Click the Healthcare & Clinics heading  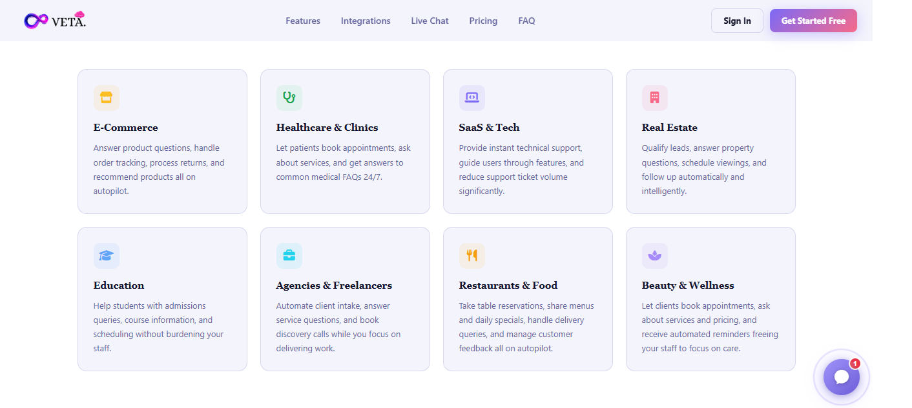pyautogui.click(x=327, y=128)
